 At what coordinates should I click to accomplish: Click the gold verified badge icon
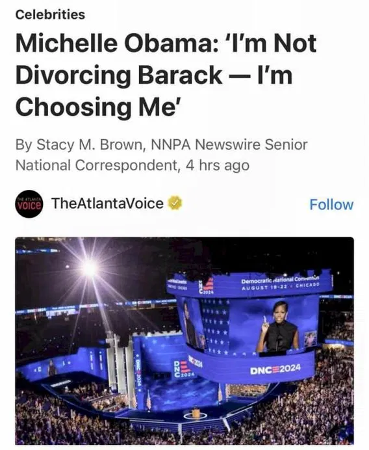175,203
